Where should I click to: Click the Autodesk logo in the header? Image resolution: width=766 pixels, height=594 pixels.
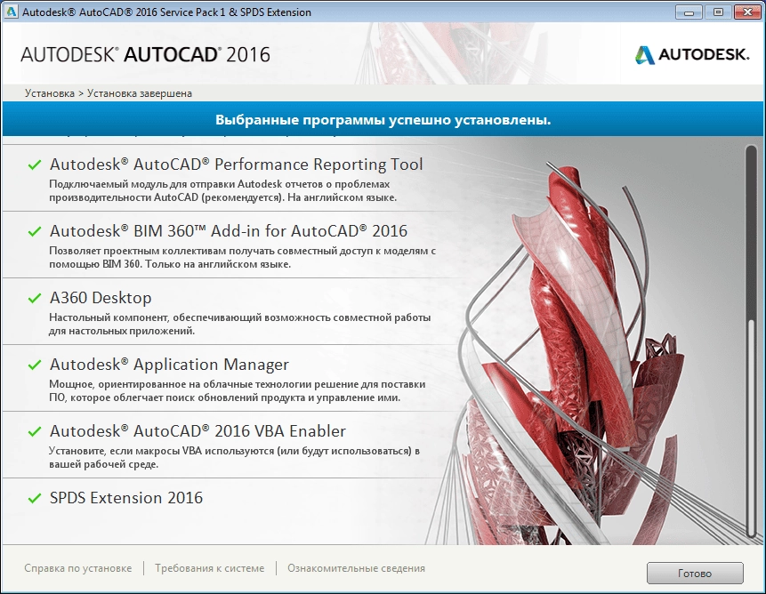click(692, 54)
